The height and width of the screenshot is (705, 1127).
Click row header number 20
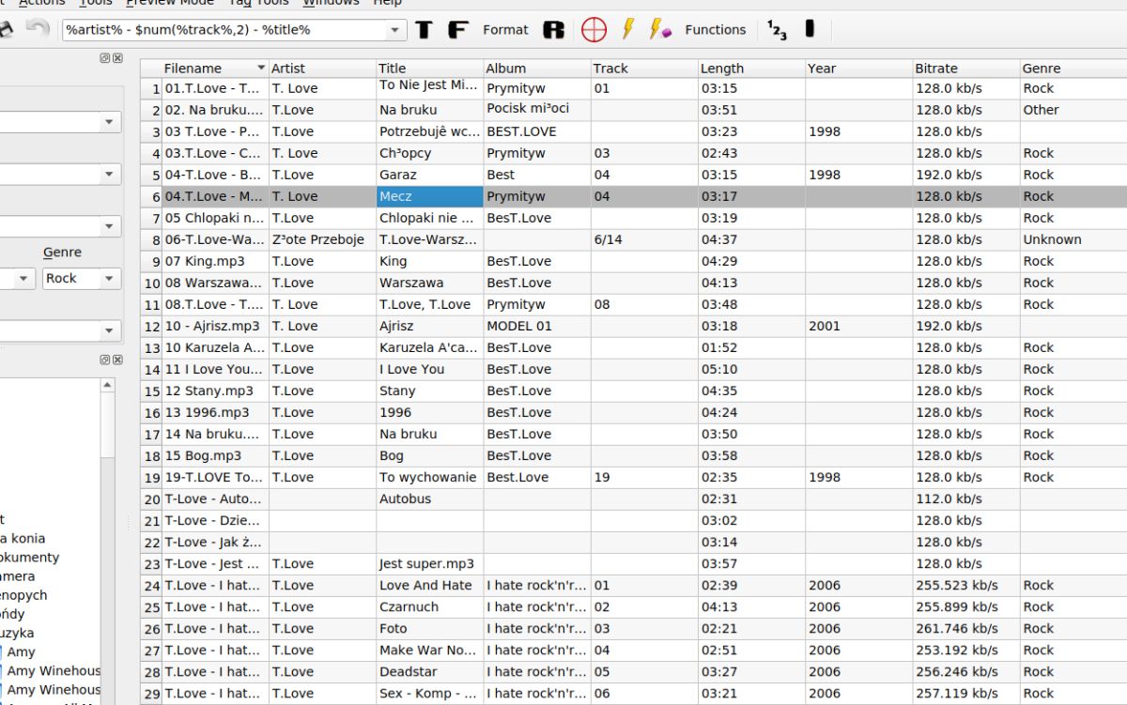(151, 498)
